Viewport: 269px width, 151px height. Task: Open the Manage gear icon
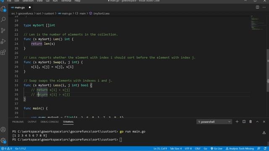tap(3, 141)
